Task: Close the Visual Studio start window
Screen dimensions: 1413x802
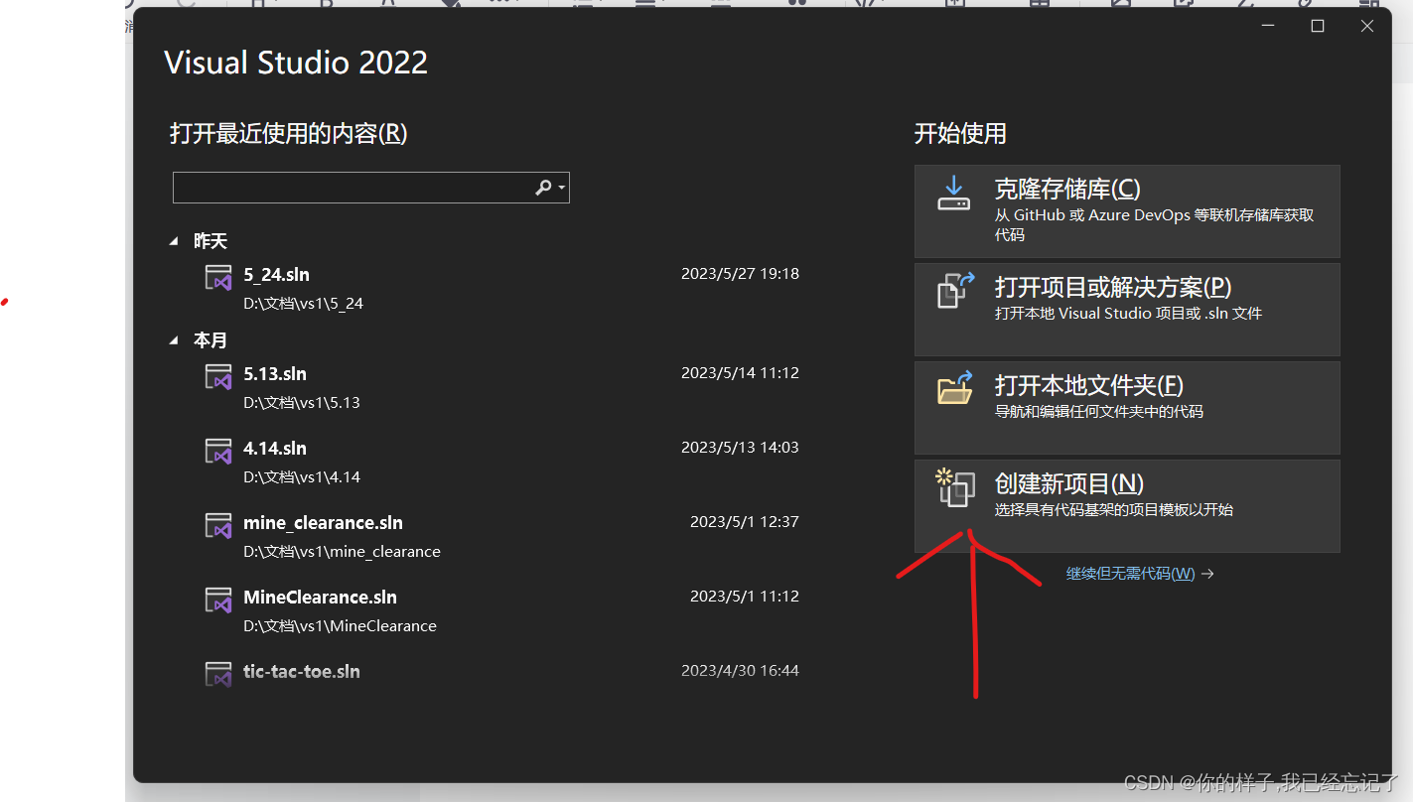Action: tap(1367, 26)
